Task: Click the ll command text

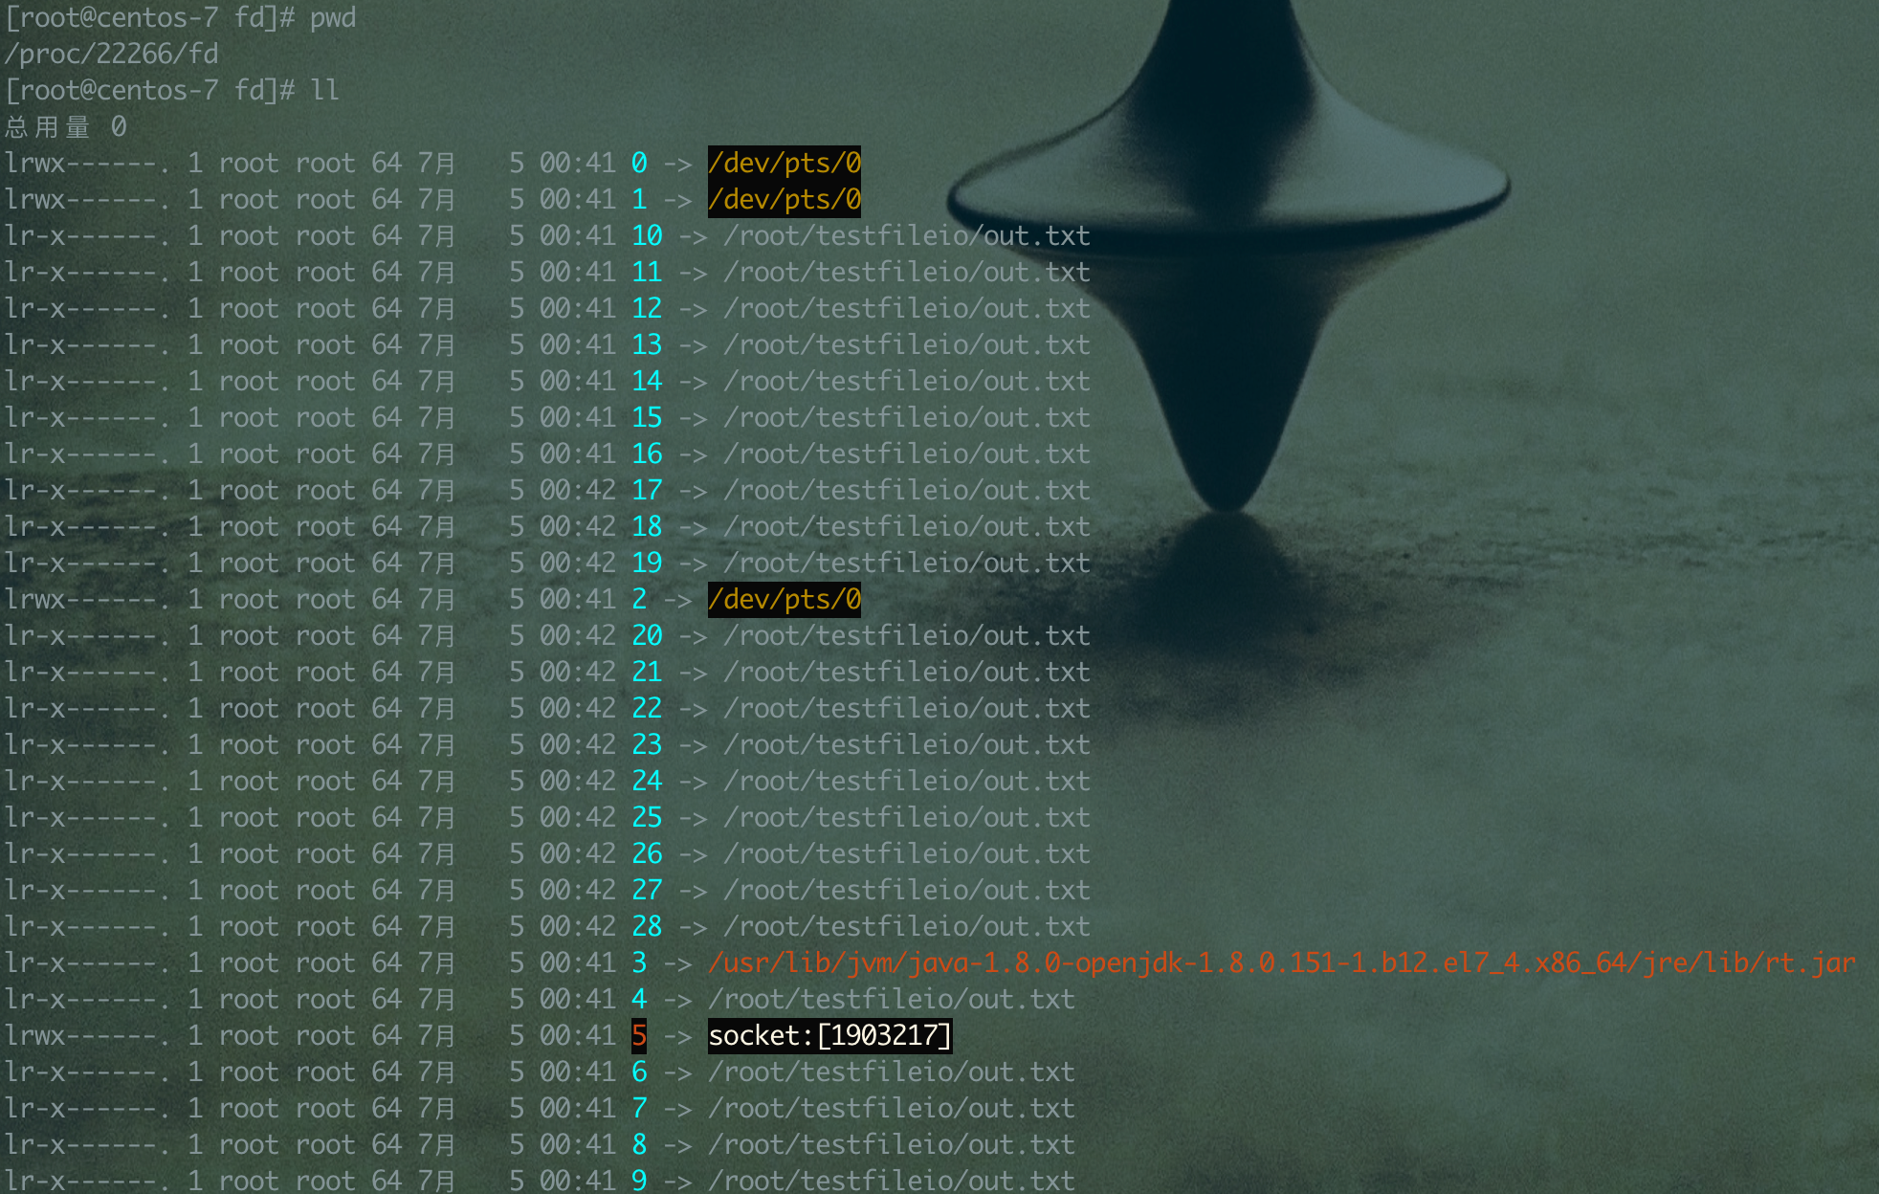Action: 324,90
